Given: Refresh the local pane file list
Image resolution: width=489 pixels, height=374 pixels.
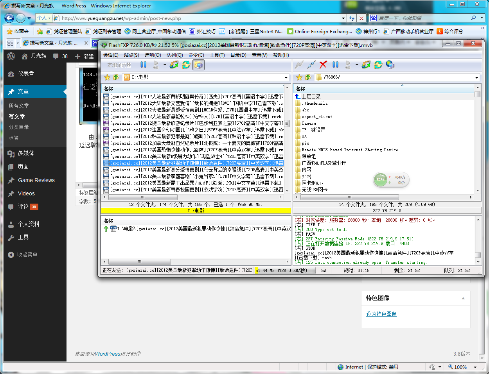Looking at the screenshot, I should click(186, 65).
